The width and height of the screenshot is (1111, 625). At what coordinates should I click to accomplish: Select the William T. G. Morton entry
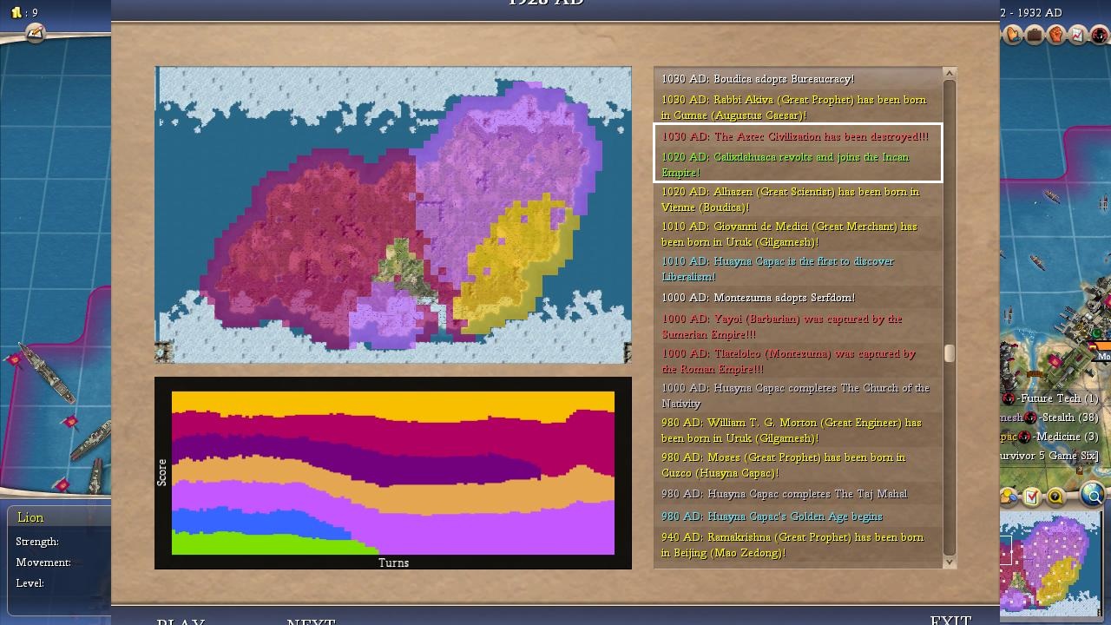[x=798, y=431]
